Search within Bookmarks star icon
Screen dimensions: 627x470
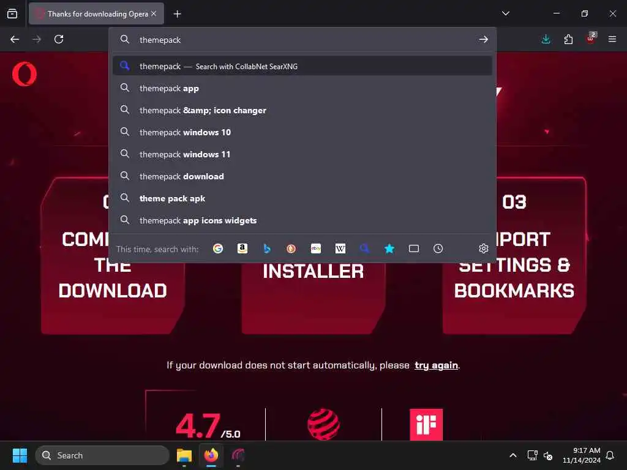point(389,248)
